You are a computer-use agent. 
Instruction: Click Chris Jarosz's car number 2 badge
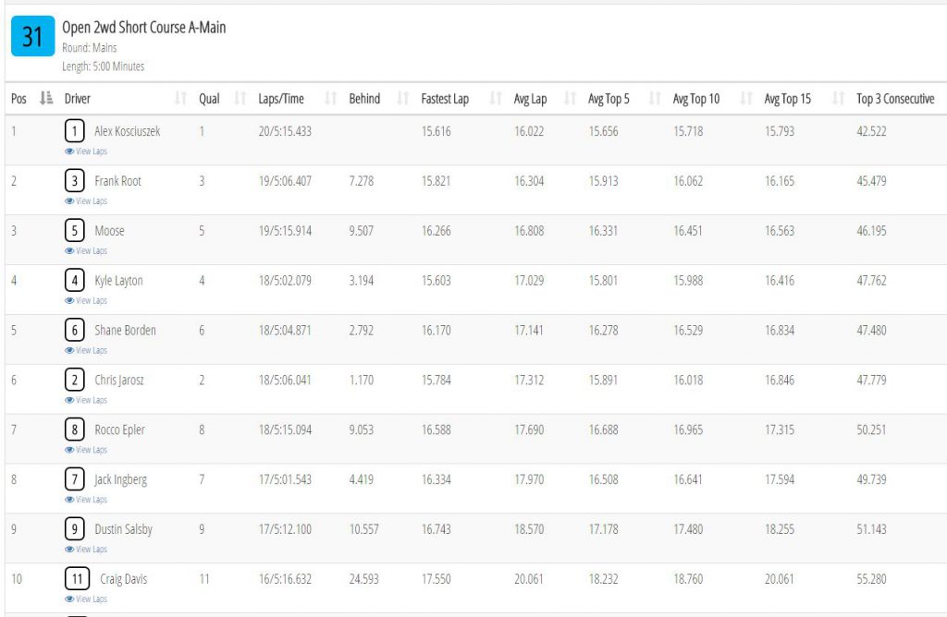pos(74,380)
